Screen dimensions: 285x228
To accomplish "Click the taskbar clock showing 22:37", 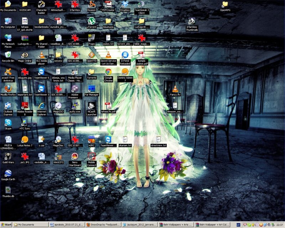I will 280,225.
